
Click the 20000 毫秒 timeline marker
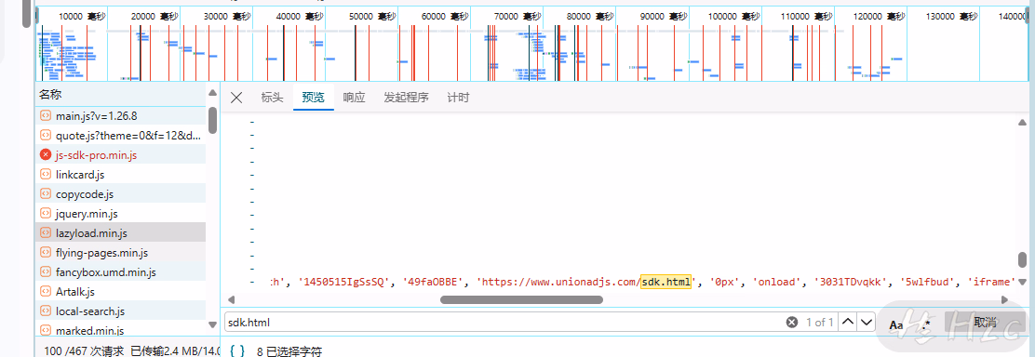point(154,17)
